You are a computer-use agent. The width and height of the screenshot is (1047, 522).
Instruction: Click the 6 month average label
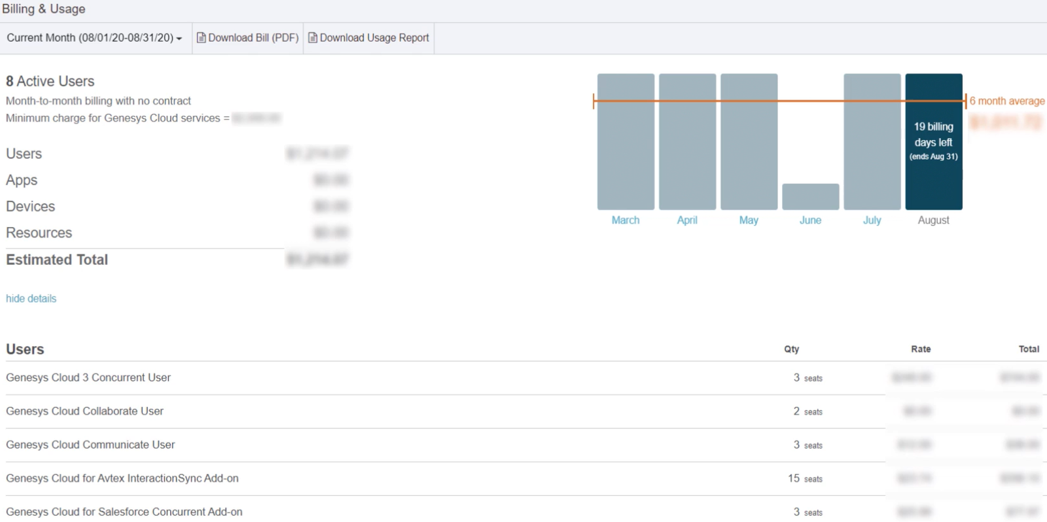tap(1007, 101)
